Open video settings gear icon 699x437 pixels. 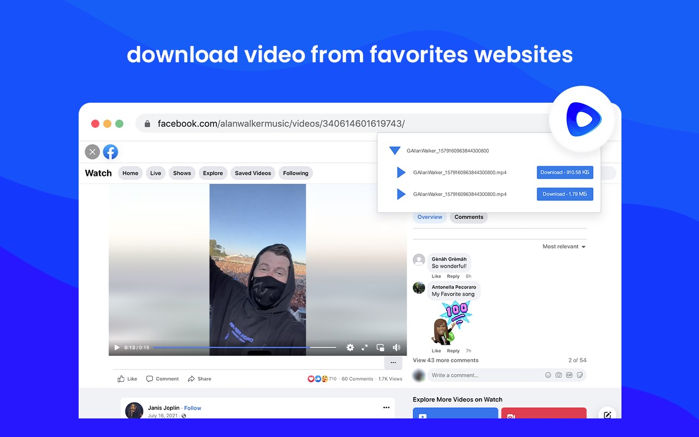pos(350,347)
